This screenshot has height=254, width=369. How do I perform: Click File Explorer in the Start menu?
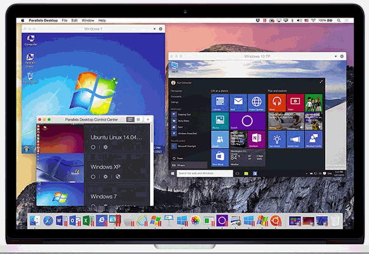(x=177, y=91)
